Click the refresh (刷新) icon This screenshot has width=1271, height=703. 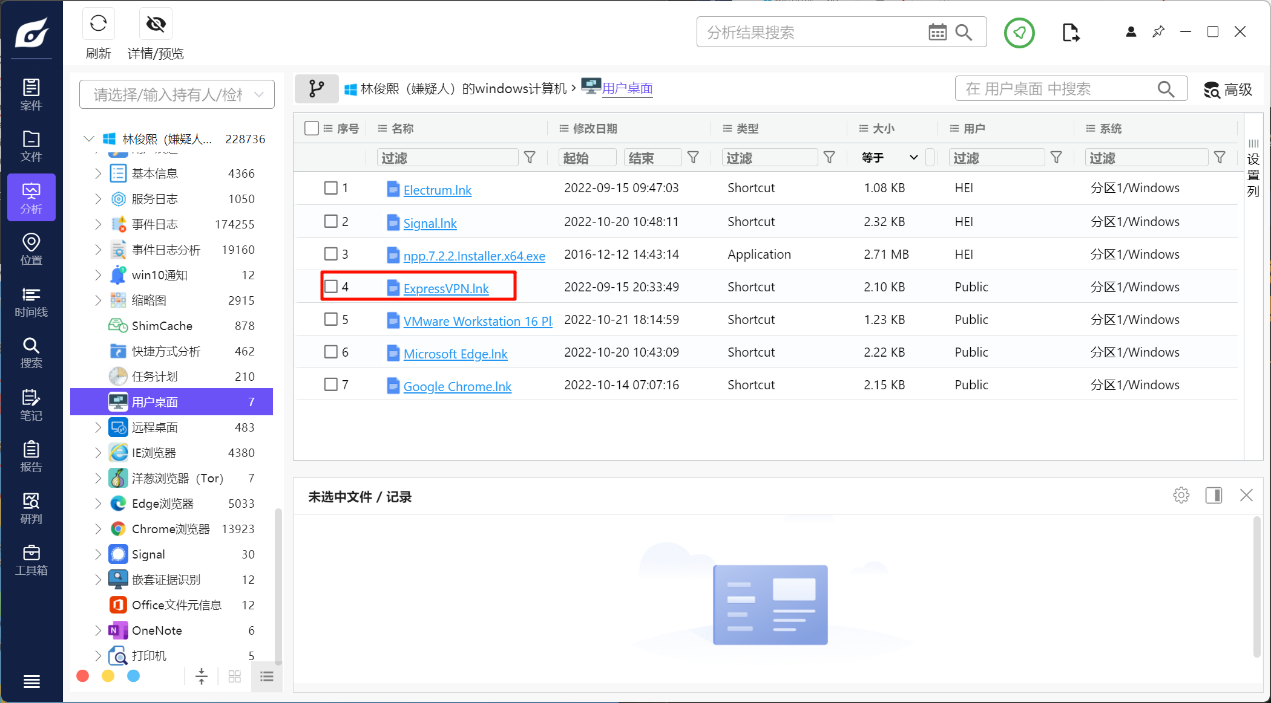point(98,24)
